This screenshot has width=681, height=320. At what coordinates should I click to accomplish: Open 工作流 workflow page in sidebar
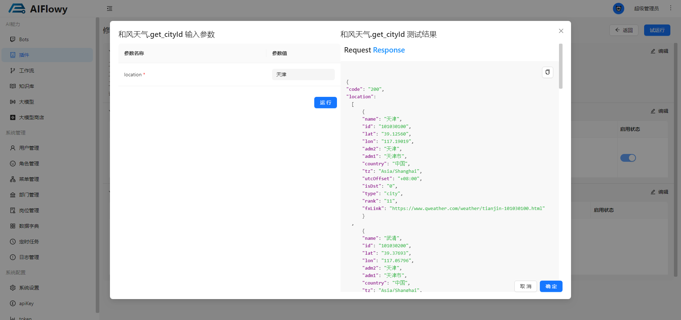coord(27,71)
